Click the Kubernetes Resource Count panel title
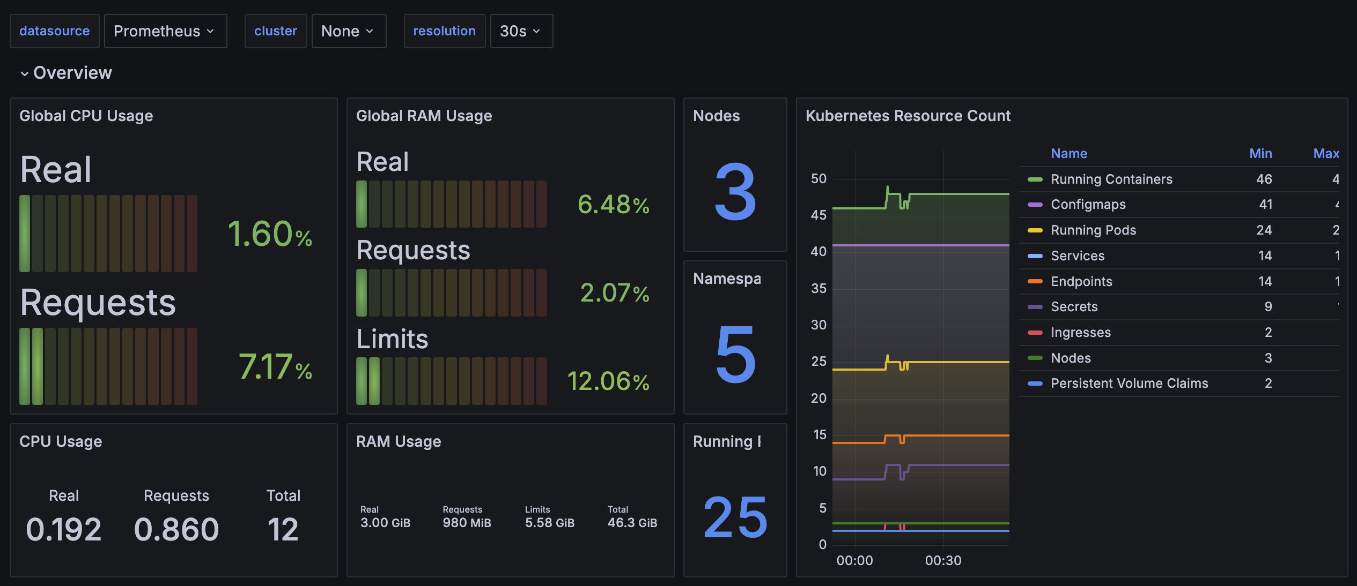The height and width of the screenshot is (586, 1357). (x=908, y=116)
